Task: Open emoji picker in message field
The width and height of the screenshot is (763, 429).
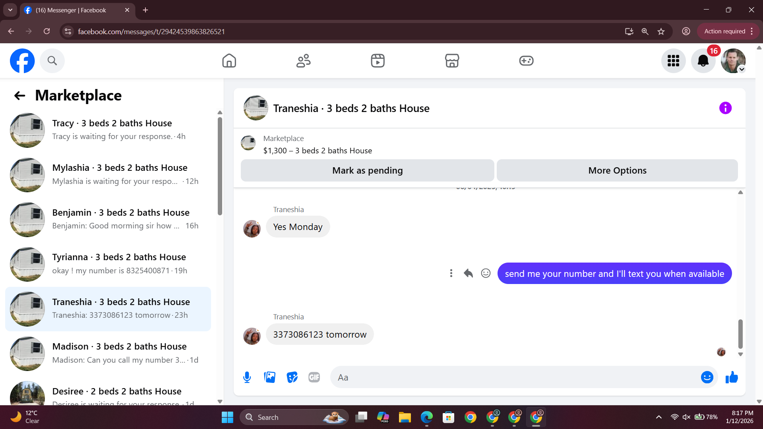Action: coord(707,377)
